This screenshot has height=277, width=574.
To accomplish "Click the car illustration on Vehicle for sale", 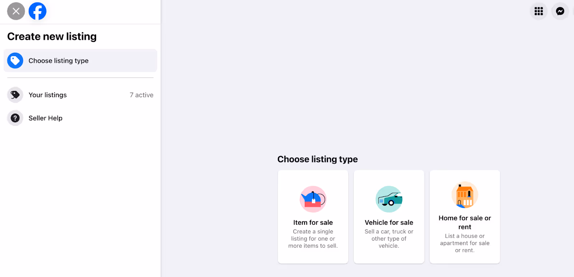I will pos(389,199).
